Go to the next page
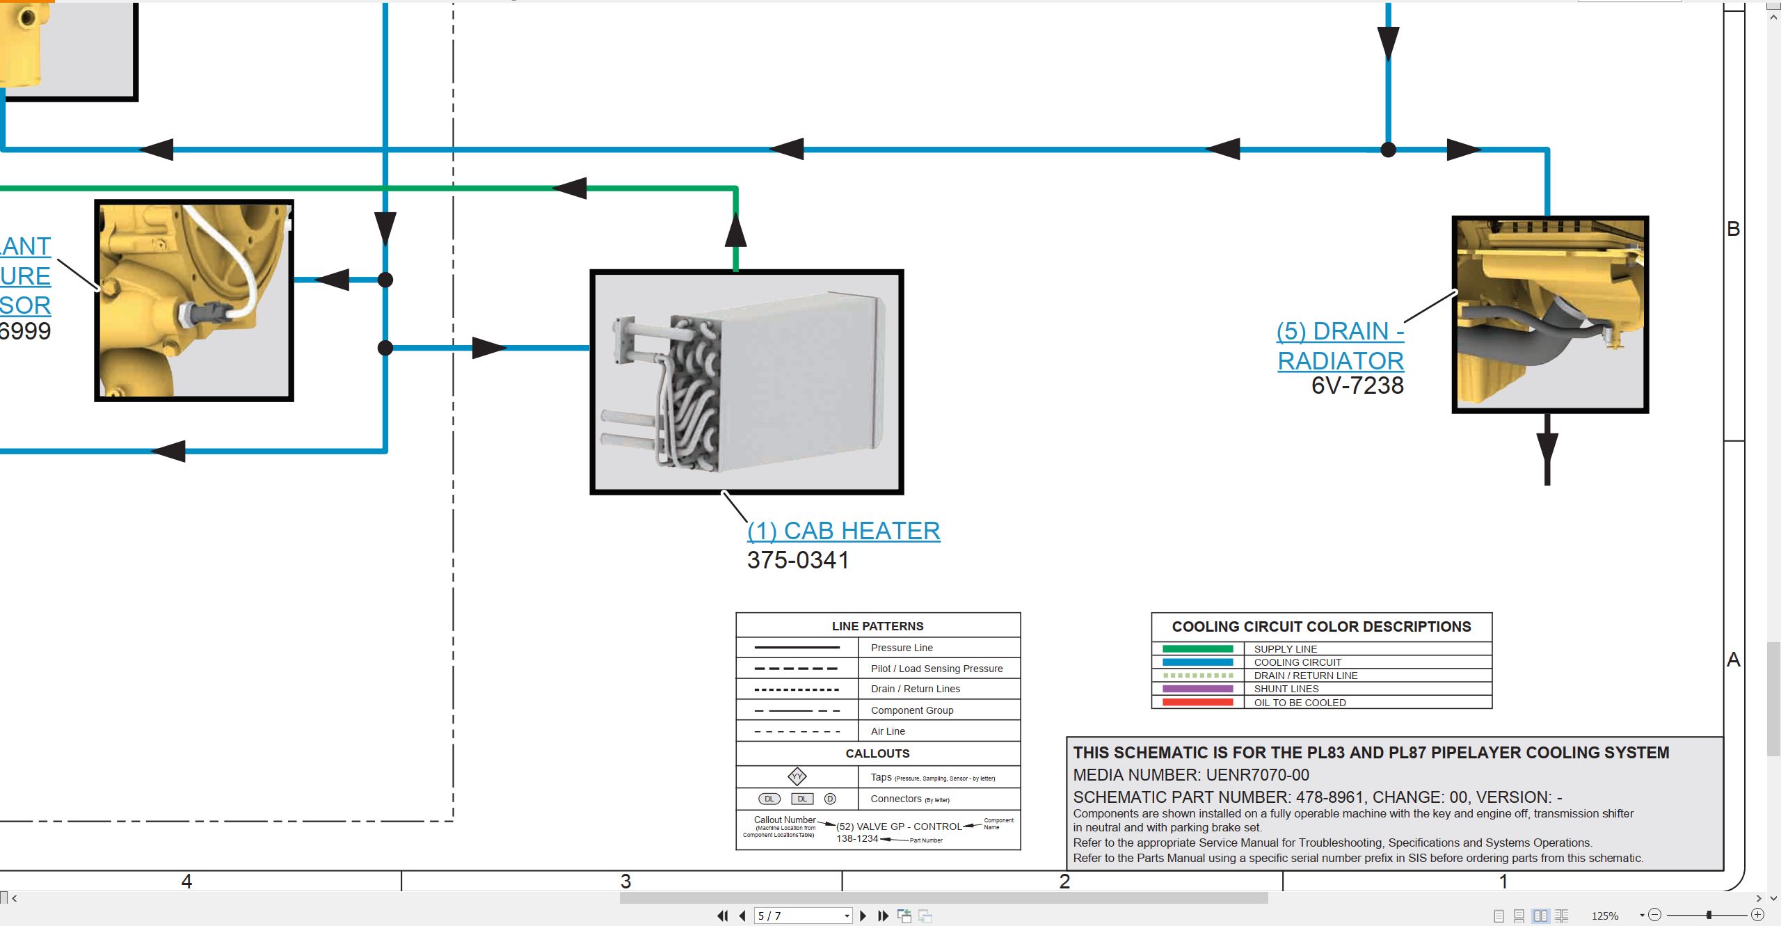 [x=863, y=916]
